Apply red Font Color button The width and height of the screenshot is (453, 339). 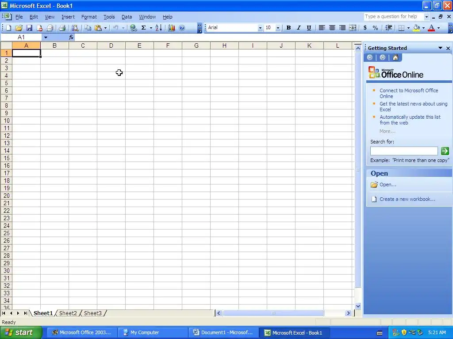(x=432, y=28)
